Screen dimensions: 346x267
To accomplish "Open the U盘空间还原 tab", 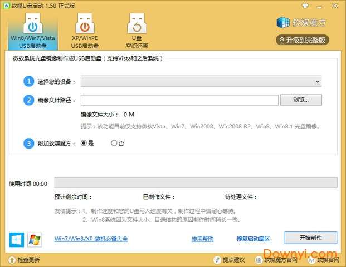I will 137,31.
